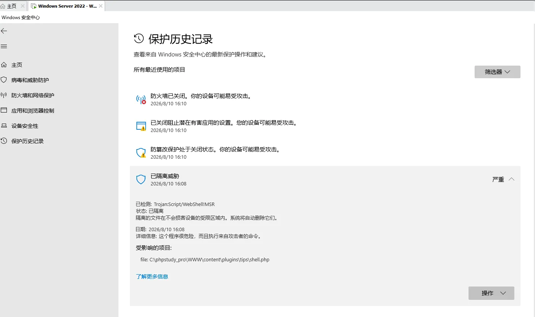
Task: Click the protection history clock icon in sidebar
Action: [4, 141]
